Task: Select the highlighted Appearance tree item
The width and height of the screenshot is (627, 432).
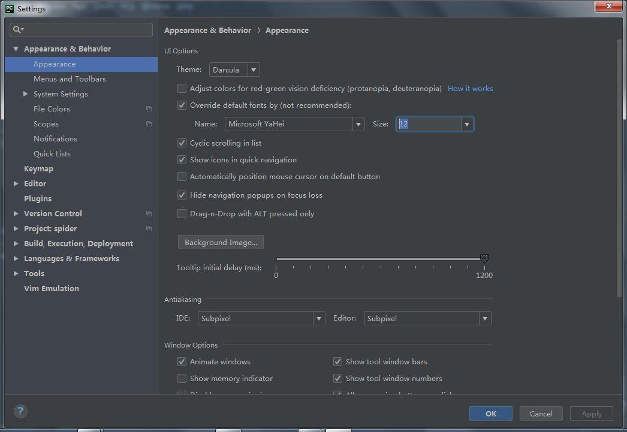Action: pos(81,64)
